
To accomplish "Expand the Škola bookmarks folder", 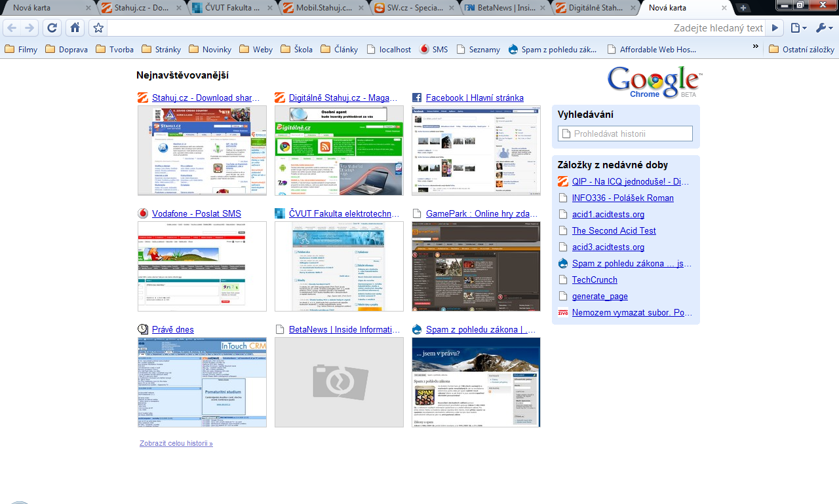I will click(296, 49).
